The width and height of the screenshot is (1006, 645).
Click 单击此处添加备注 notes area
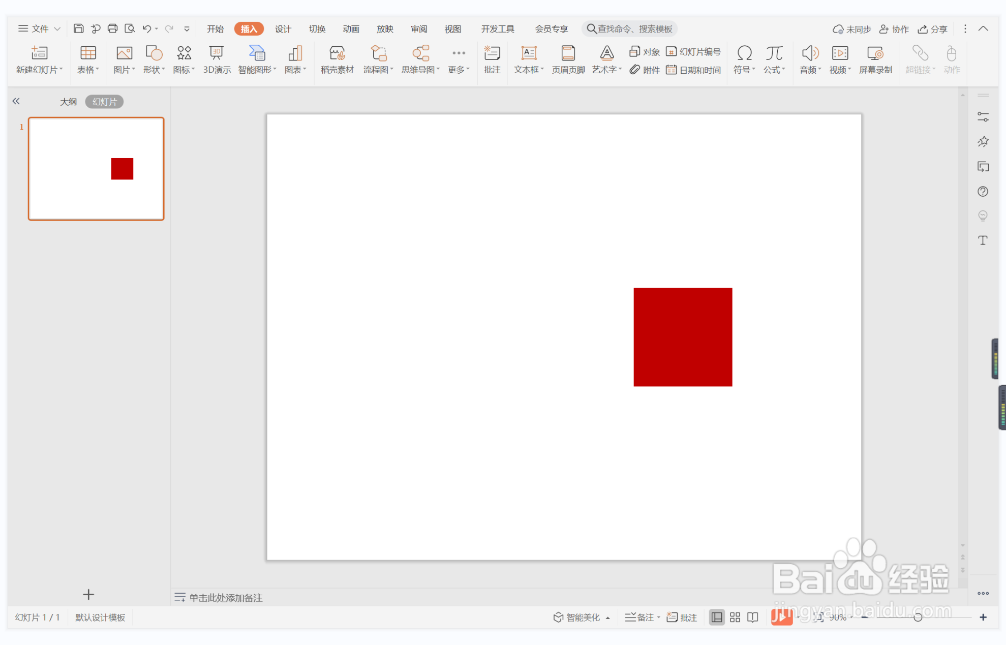(x=226, y=598)
